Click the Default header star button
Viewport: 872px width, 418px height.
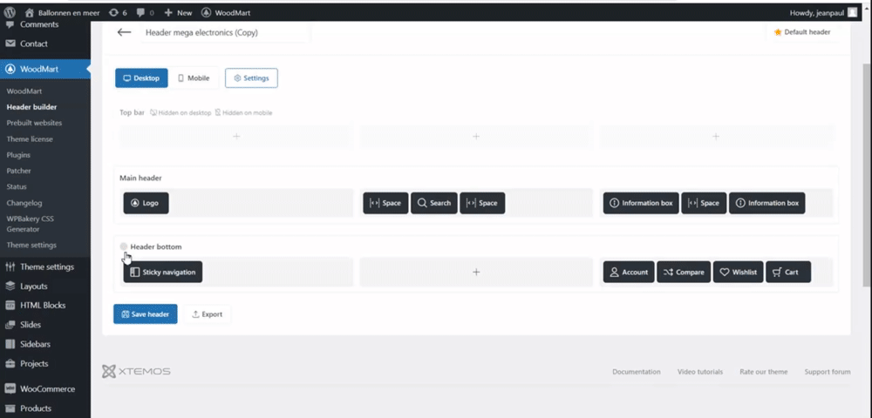point(802,32)
